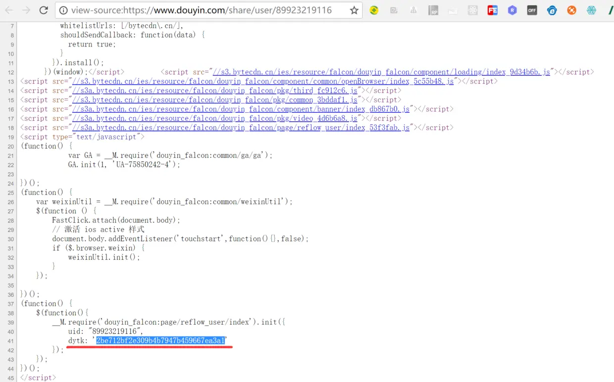This screenshot has width=614, height=382.
Task: Open the Axure RP extension icon
Action: point(433,10)
